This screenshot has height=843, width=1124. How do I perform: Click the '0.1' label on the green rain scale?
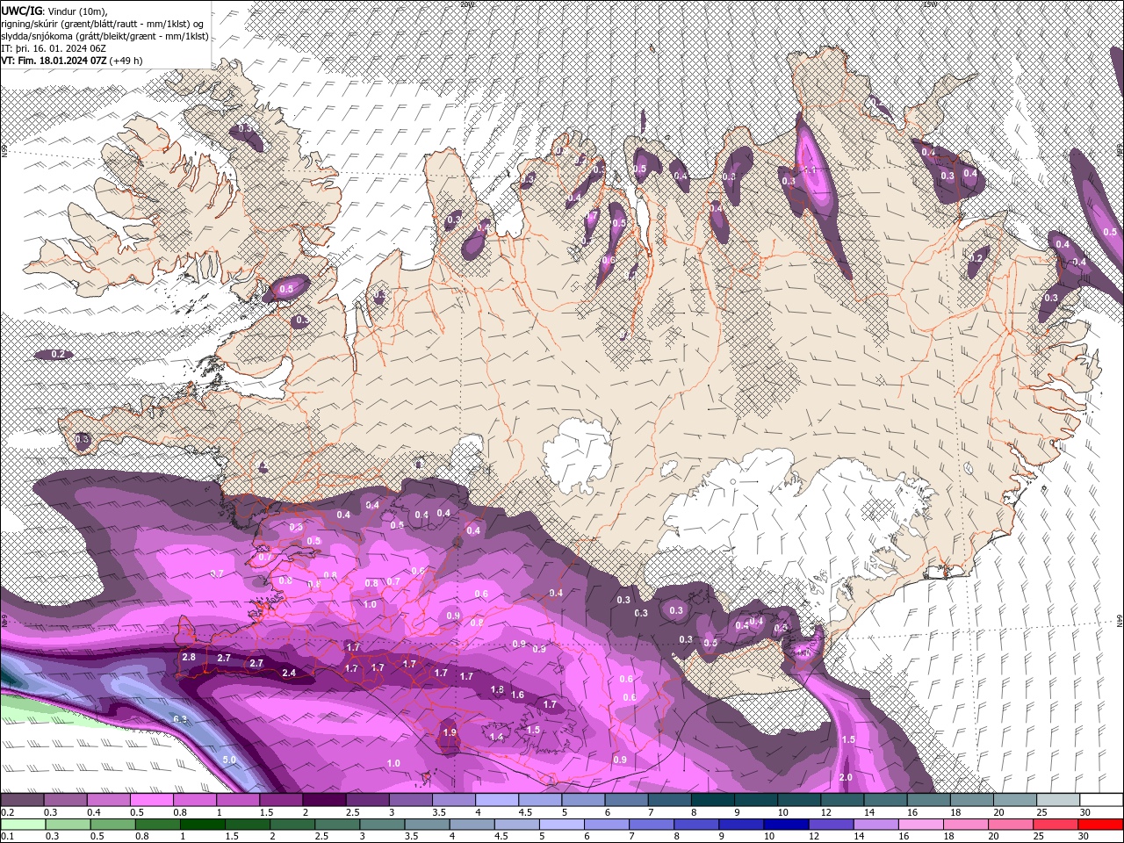pyautogui.click(x=7, y=837)
